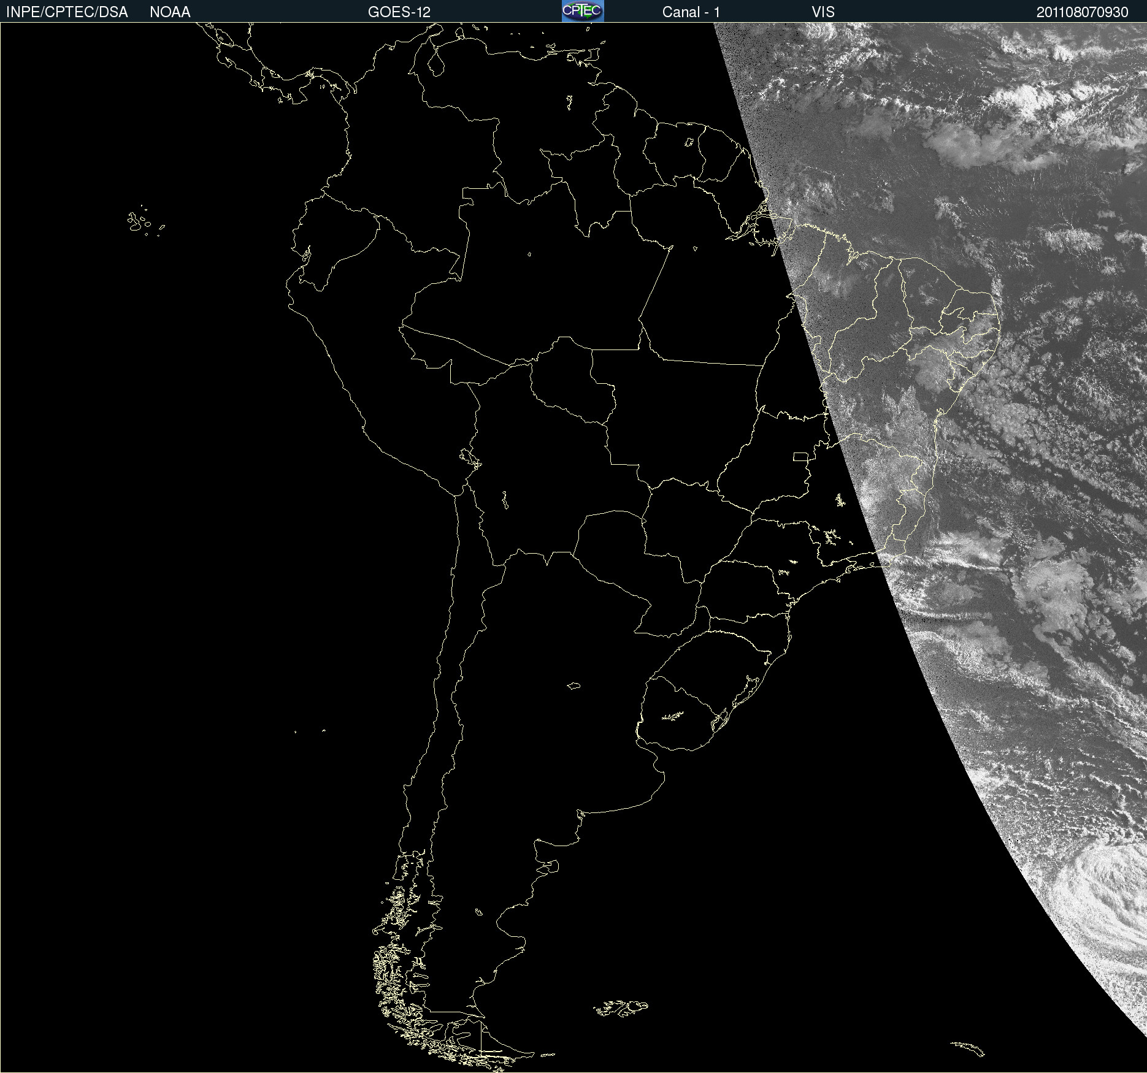This screenshot has height=1073, width=1147.
Task: Click the 201108070930 timestamp
Action: pyautogui.click(x=1083, y=12)
